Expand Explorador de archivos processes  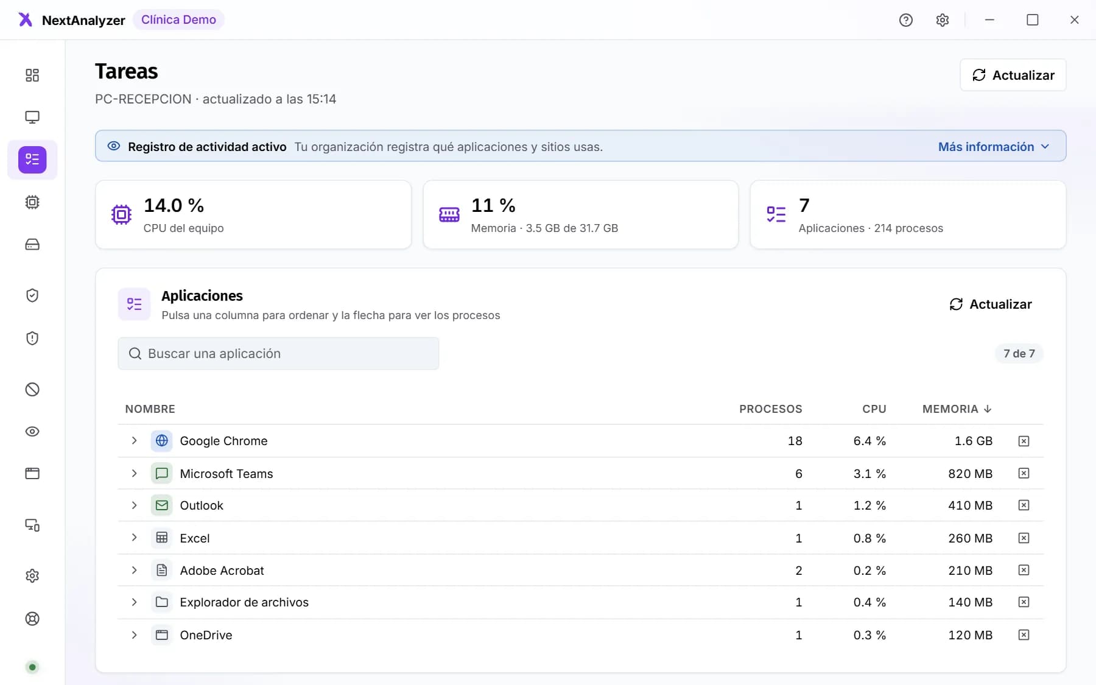[x=135, y=602]
